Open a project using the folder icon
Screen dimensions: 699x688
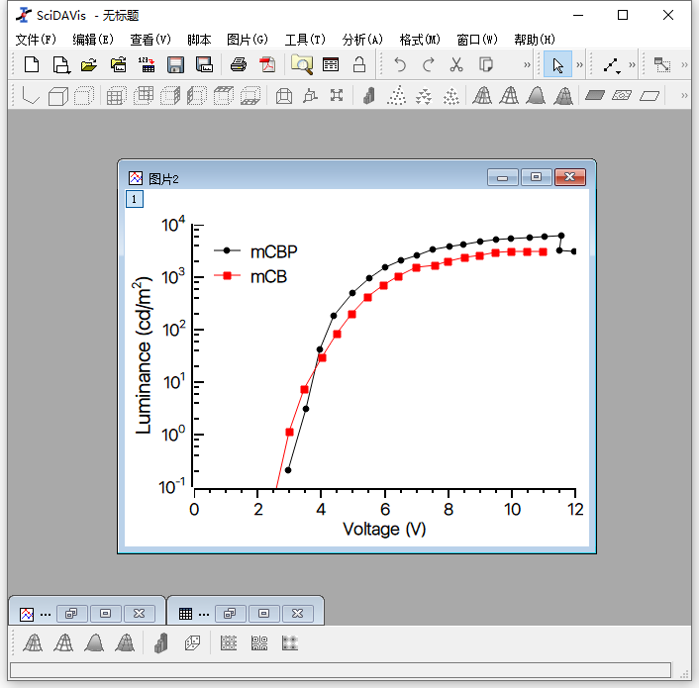coord(89,65)
